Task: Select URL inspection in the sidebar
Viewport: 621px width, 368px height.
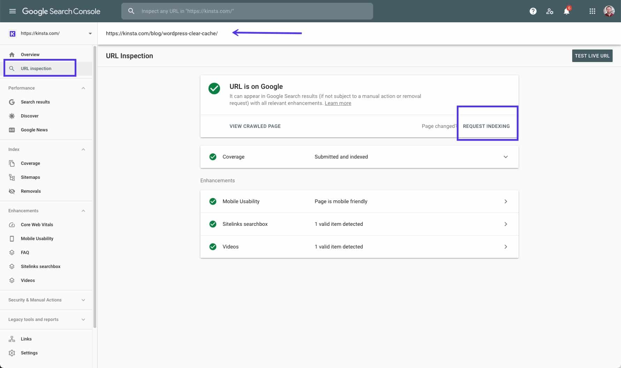Action: tap(36, 69)
